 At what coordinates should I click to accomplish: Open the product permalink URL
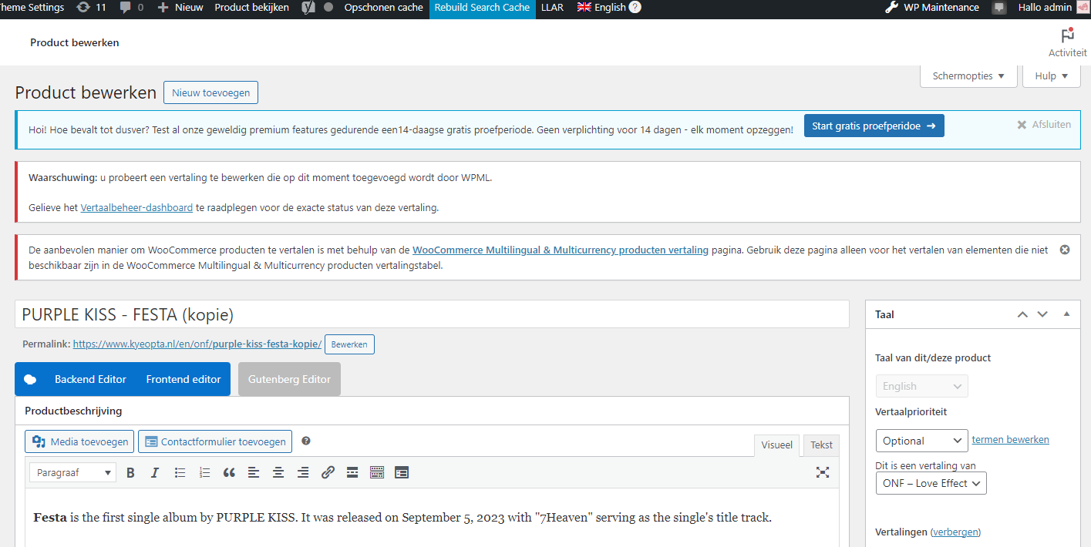coord(197,344)
